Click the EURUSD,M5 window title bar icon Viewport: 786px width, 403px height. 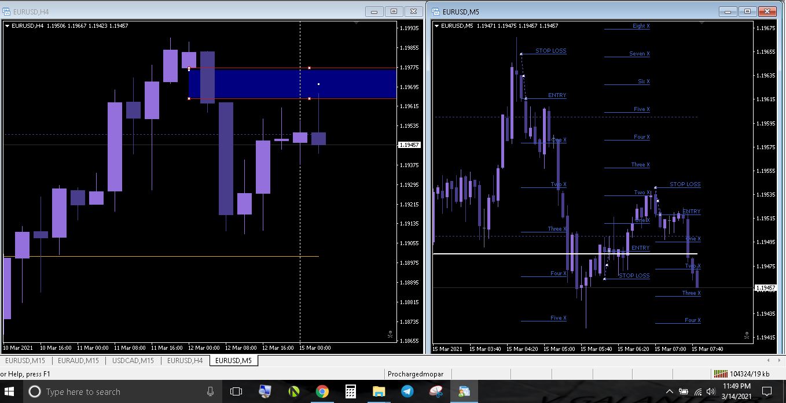[x=436, y=12]
